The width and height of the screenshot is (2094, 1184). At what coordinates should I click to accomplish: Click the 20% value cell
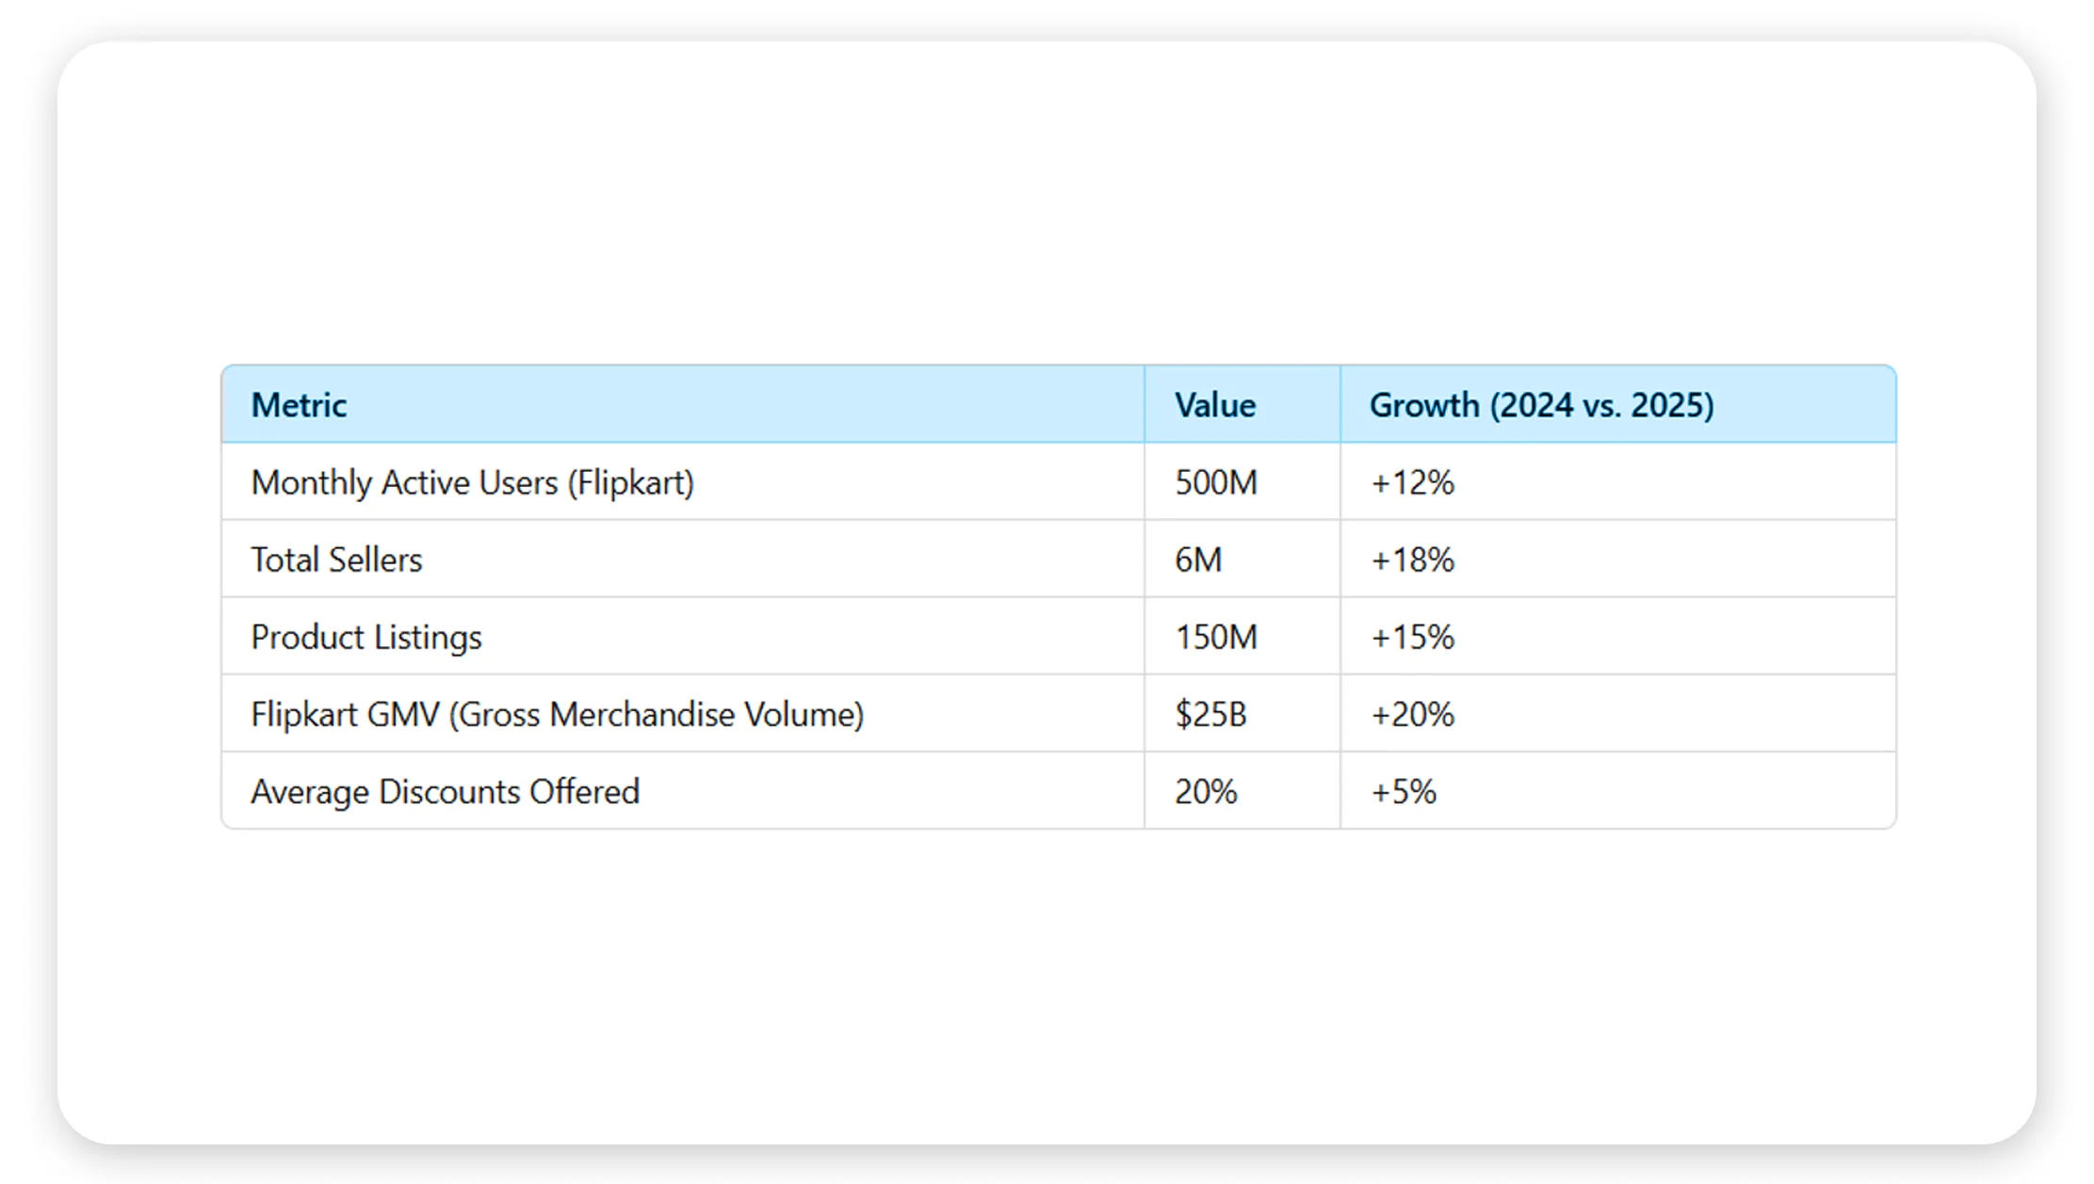[1242, 790]
